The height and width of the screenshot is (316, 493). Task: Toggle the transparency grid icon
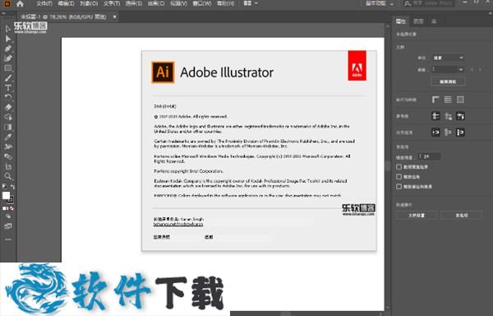click(460, 100)
